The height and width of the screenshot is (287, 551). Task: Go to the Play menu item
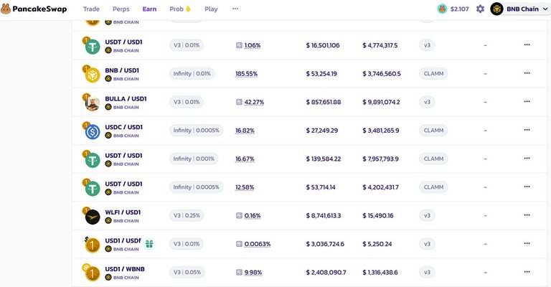(211, 9)
